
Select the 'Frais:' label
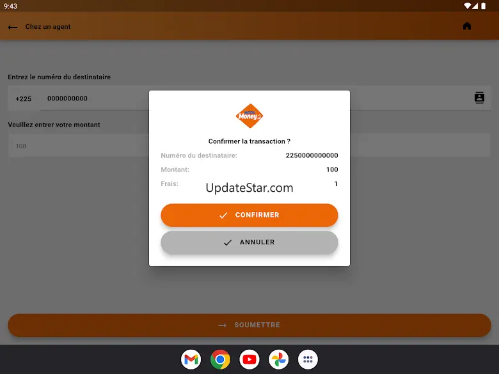click(x=170, y=183)
